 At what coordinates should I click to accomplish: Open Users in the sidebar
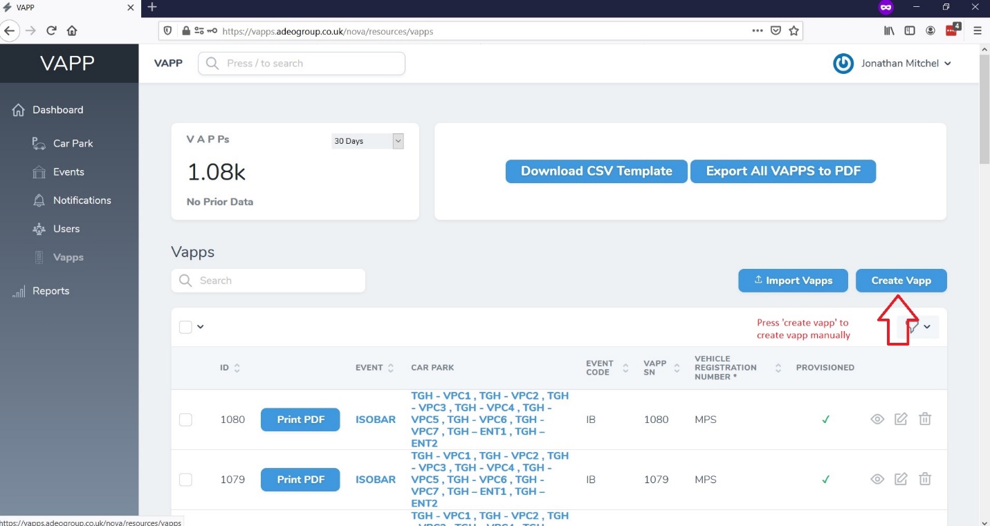[66, 229]
